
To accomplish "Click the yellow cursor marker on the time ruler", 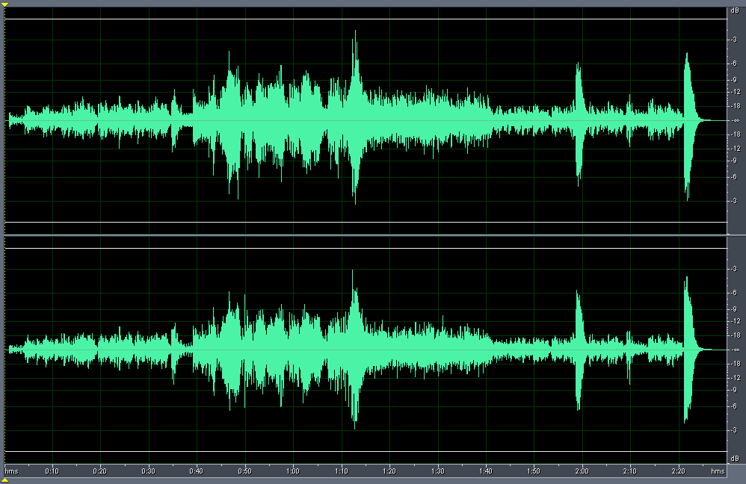I will (4, 480).
